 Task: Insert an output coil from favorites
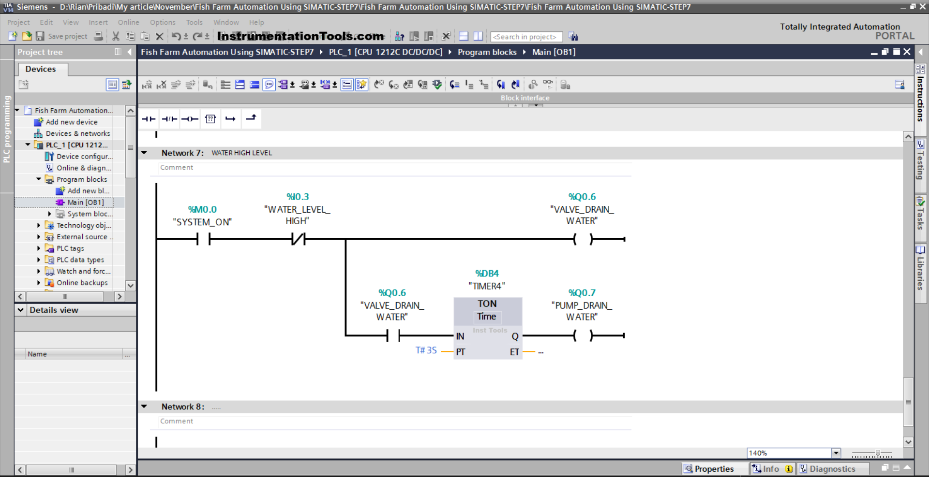(190, 118)
